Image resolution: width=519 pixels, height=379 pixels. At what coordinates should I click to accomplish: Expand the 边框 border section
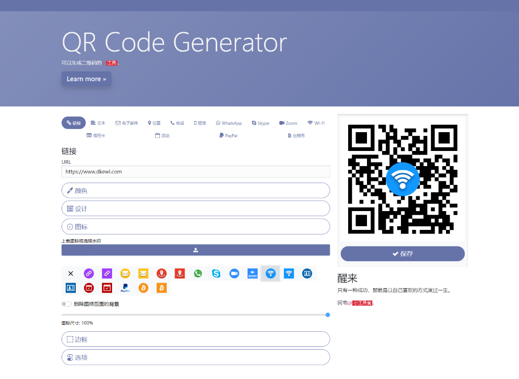(196, 340)
